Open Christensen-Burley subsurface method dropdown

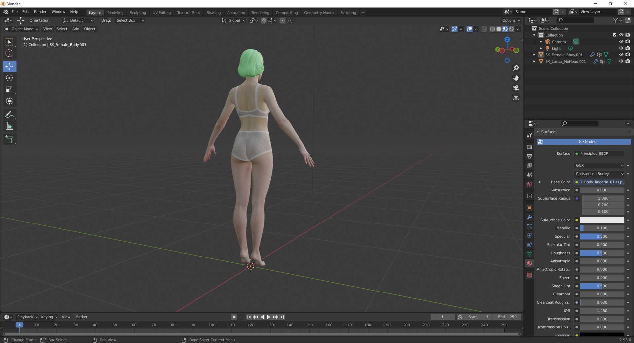[599, 174]
